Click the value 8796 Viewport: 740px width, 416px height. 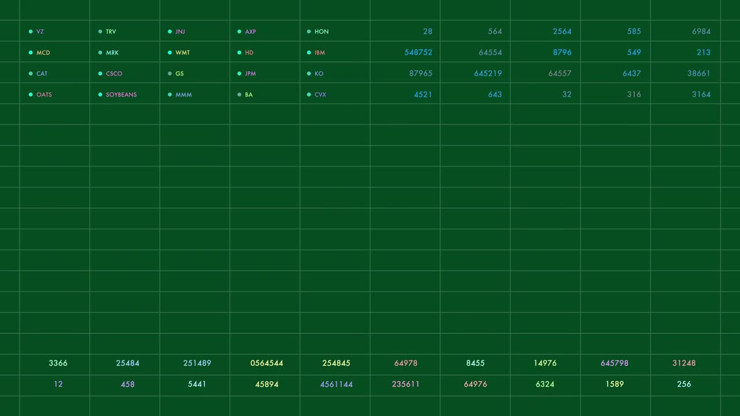(562, 52)
